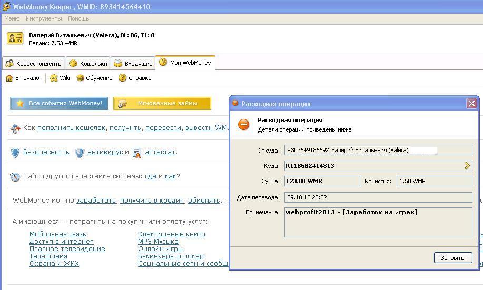This screenshot has width=483, height=290.
Task: Click the question mark Справка icon
Action: pos(122,78)
